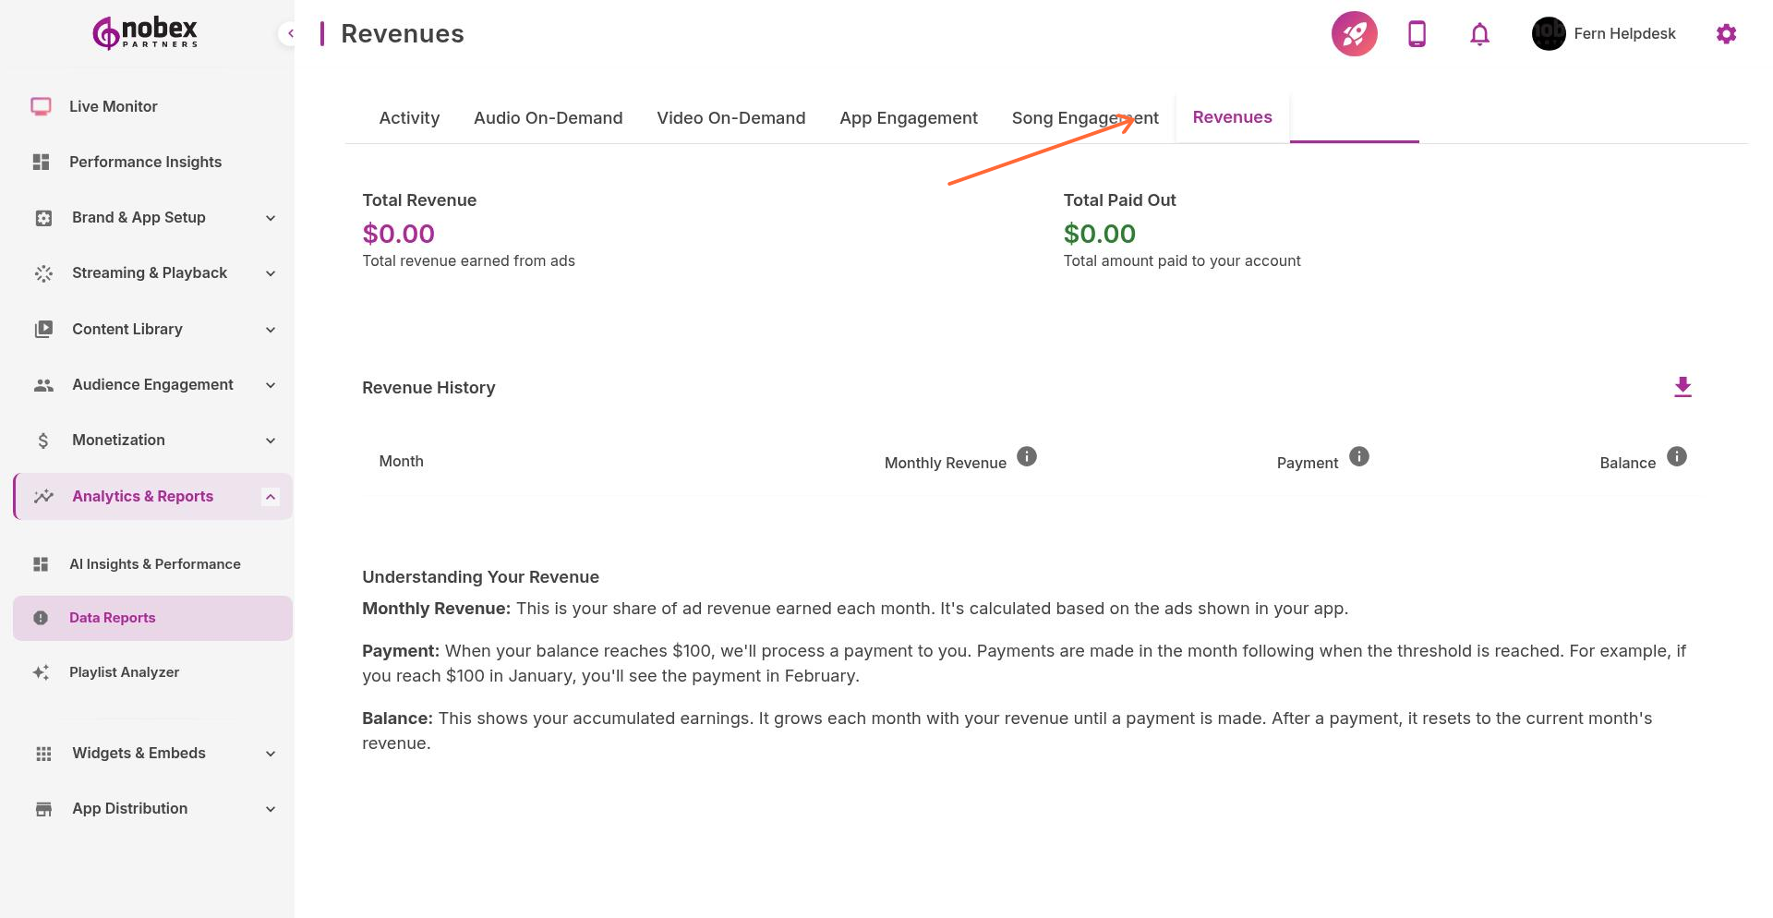This screenshot has width=1773, height=918.
Task: Expand the Monetization section
Action: pos(270,441)
